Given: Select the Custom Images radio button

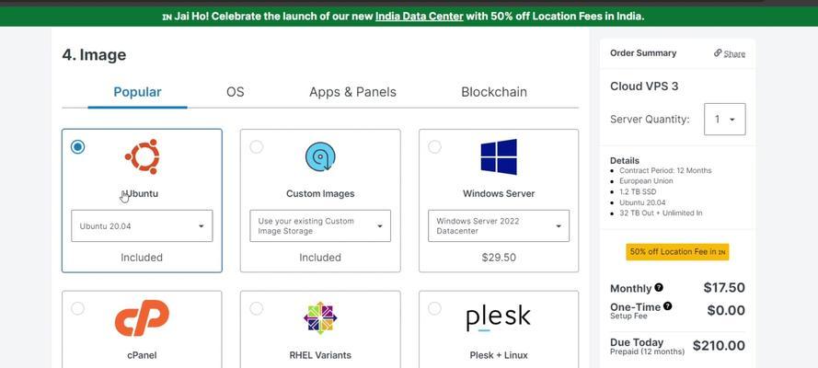Looking at the screenshot, I should point(256,147).
